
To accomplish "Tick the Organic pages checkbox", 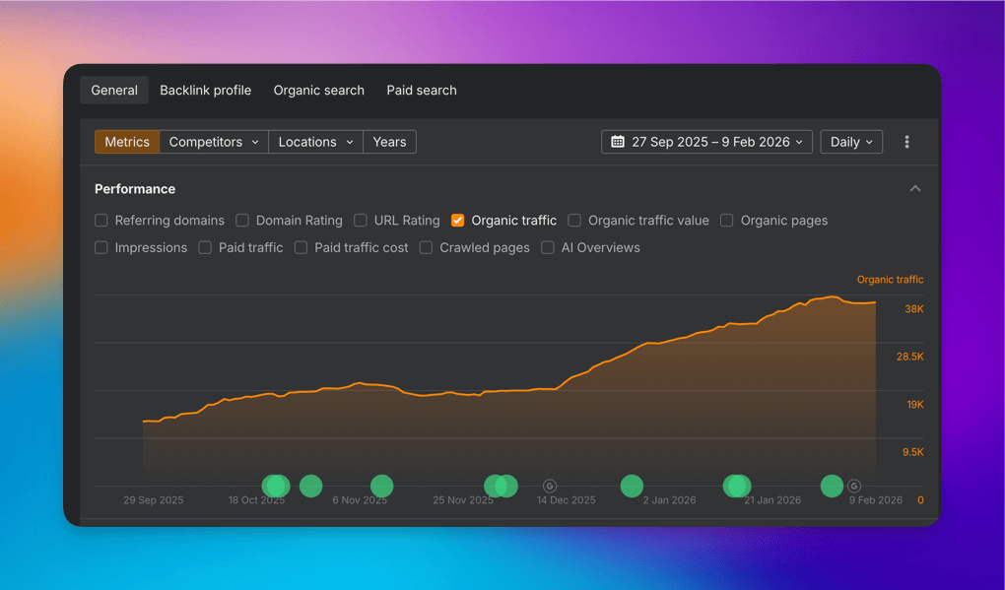I will (x=727, y=221).
